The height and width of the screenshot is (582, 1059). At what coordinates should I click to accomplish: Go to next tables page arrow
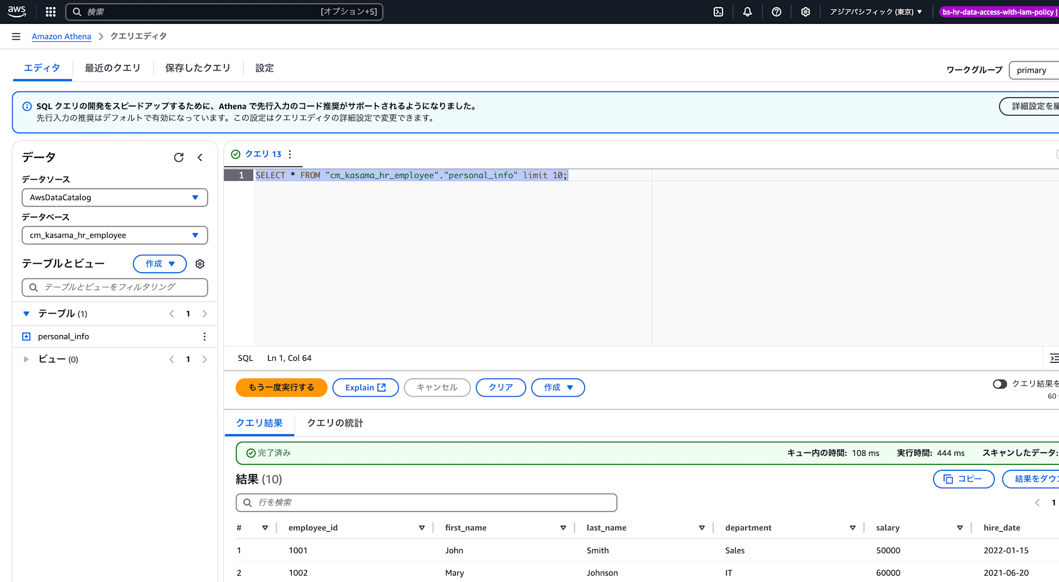(204, 314)
